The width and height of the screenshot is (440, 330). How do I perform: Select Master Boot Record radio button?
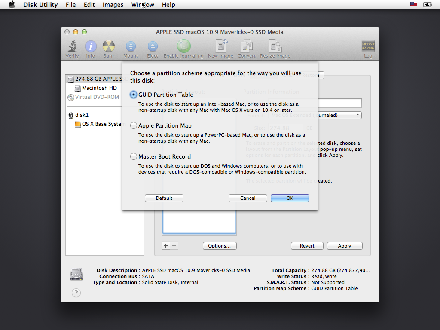click(x=134, y=156)
